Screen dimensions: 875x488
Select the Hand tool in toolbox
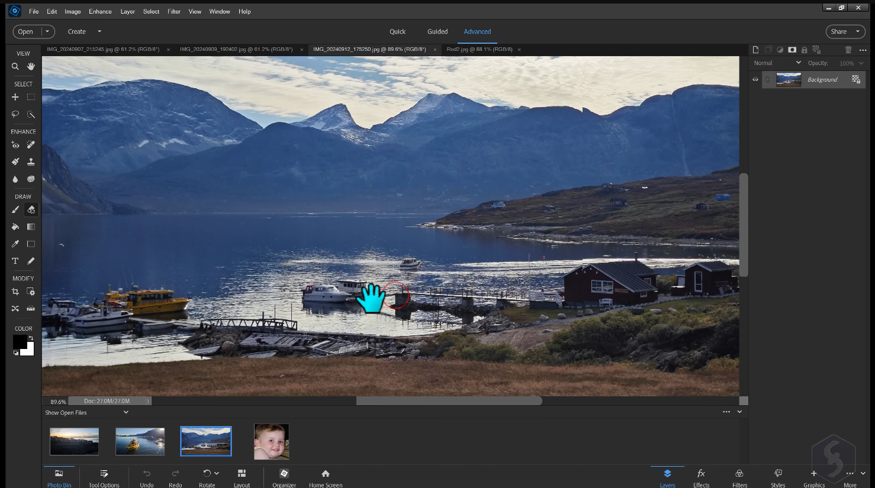31,67
